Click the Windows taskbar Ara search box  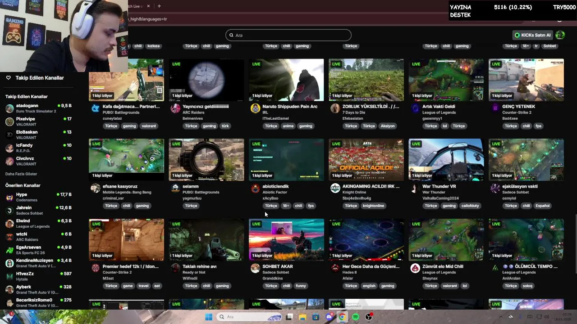249,317
